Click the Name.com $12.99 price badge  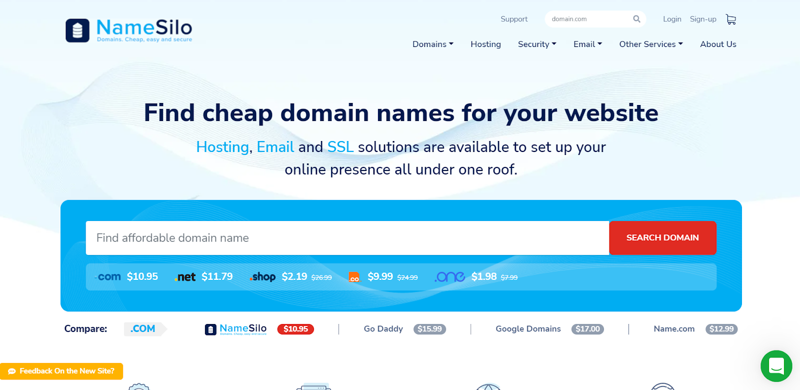pyautogui.click(x=721, y=329)
